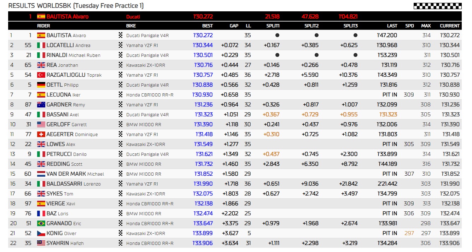Click the LAST column header
This screenshot has width=472, height=252.
point(392,26)
